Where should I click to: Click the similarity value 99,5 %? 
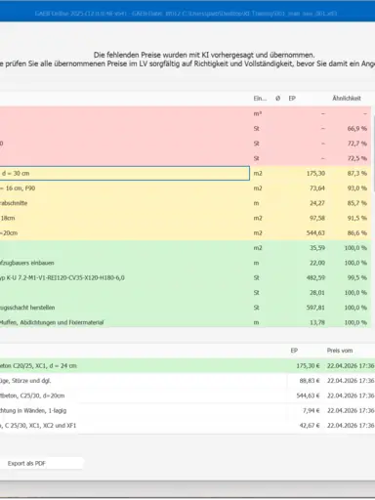(x=357, y=277)
